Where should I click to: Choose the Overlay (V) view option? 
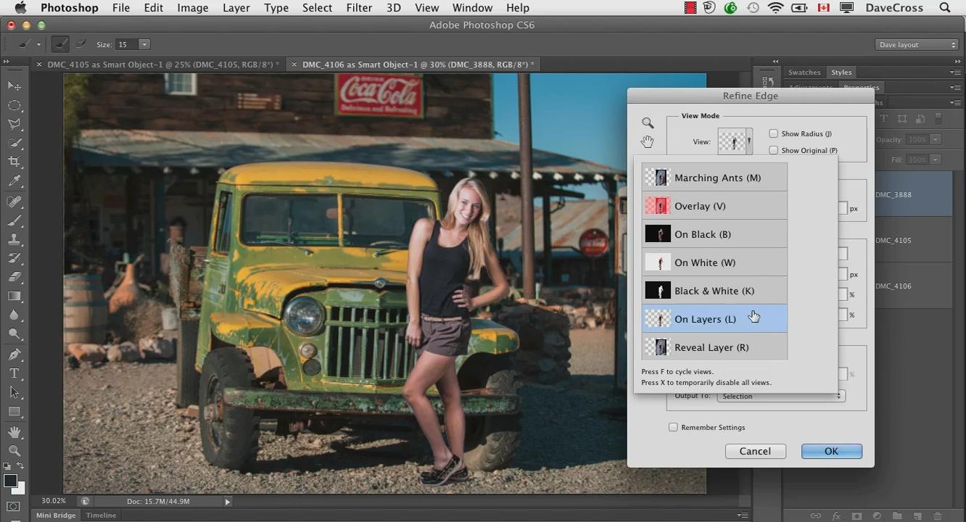[x=714, y=206]
